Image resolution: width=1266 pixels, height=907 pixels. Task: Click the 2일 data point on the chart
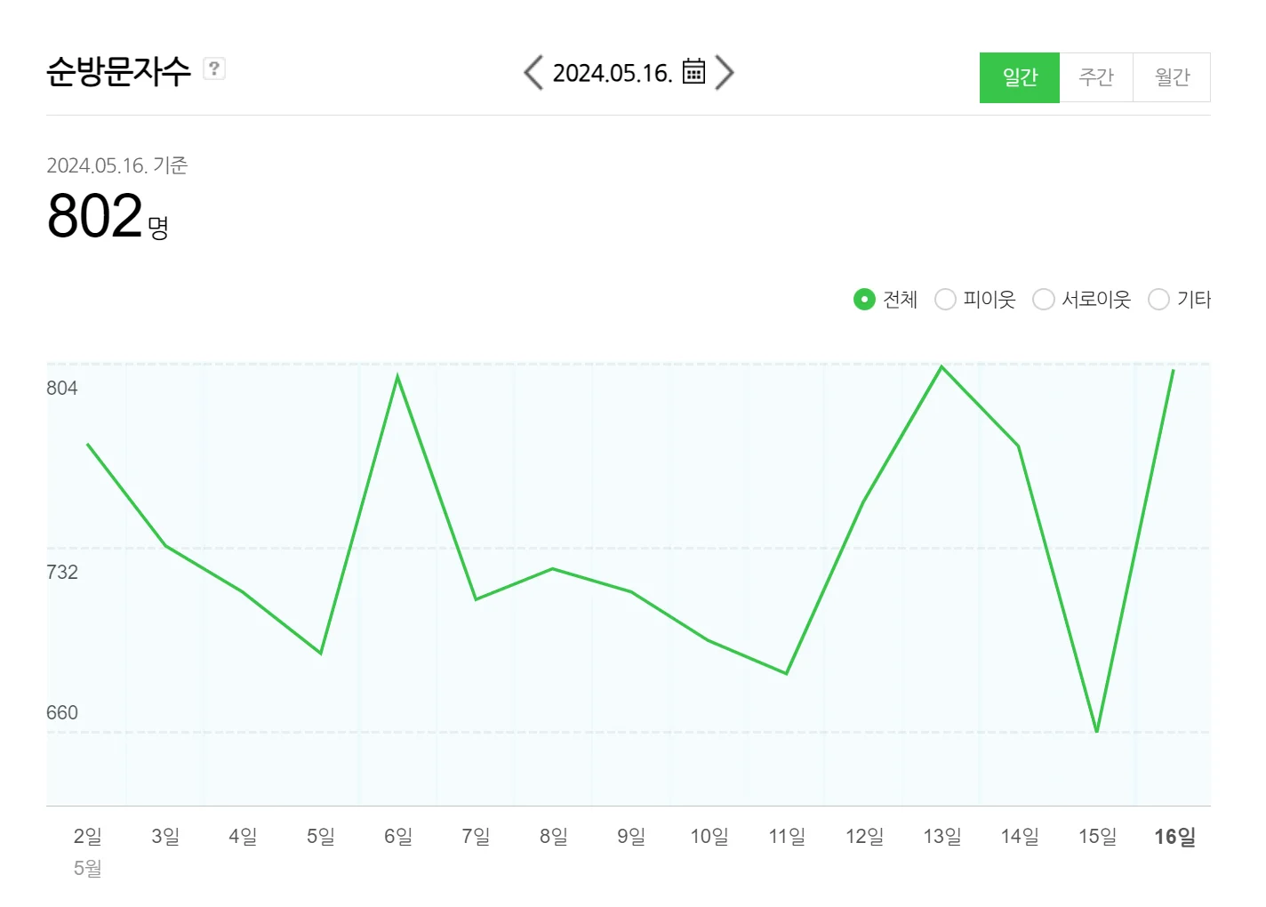pyautogui.click(x=87, y=444)
